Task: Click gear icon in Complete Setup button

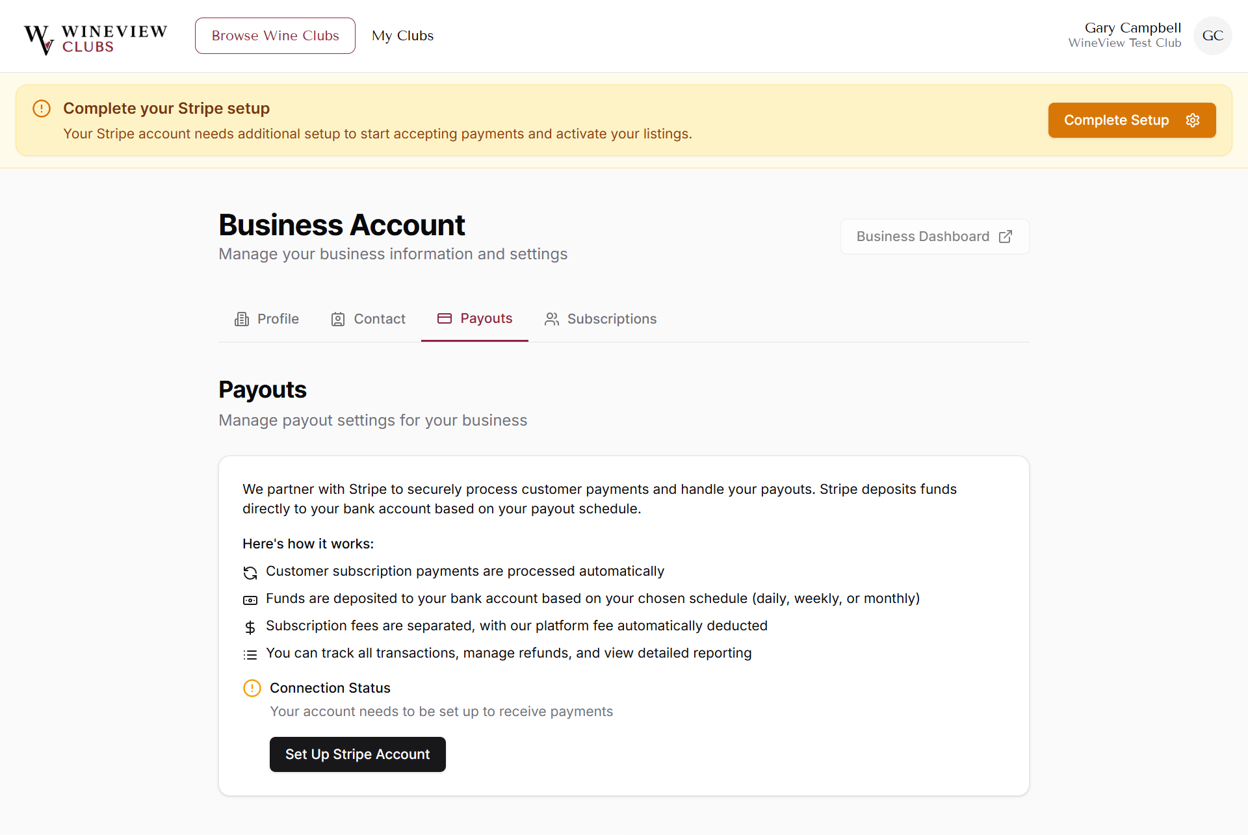Action: [x=1192, y=120]
